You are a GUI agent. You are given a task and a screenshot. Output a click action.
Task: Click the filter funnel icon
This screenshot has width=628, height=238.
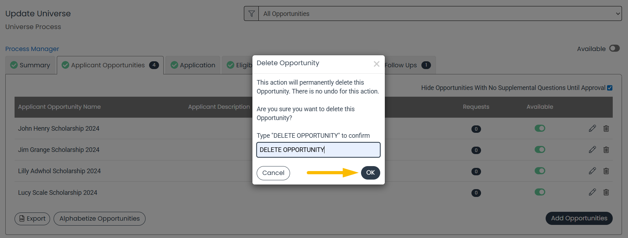(251, 13)
